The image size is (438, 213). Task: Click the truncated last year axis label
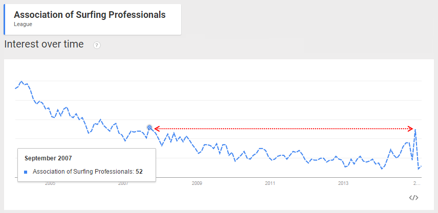(417, 183)
